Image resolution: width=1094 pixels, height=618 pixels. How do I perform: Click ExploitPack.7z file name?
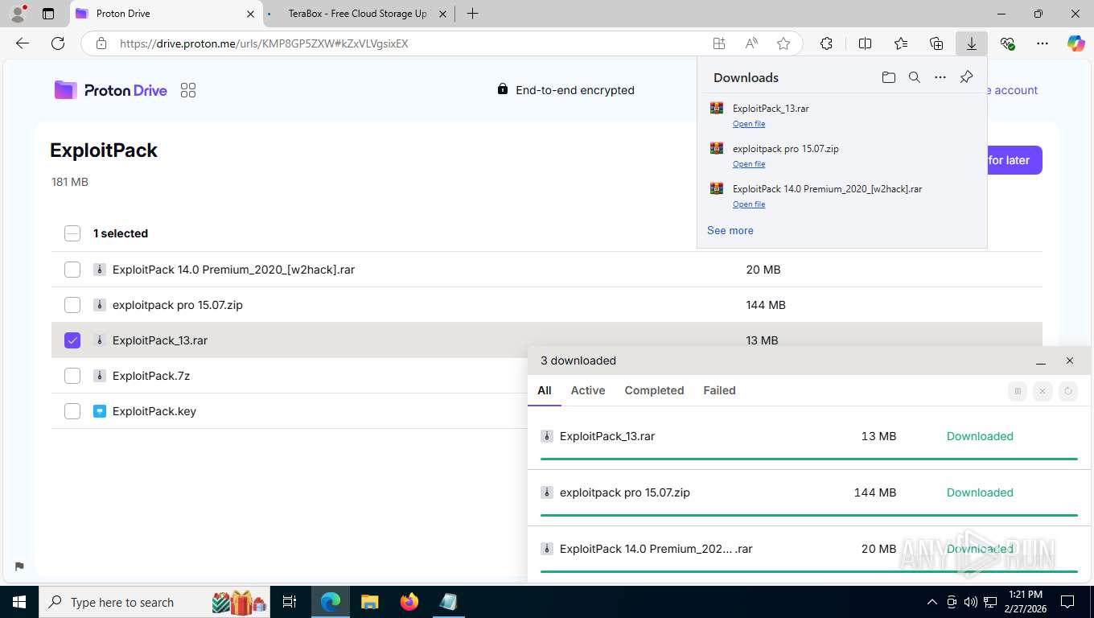[x=151, y=376]
